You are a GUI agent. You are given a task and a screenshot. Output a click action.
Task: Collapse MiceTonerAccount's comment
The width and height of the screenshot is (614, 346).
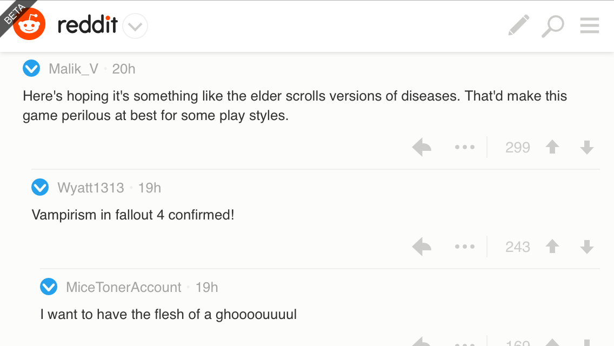click(49, 287)
